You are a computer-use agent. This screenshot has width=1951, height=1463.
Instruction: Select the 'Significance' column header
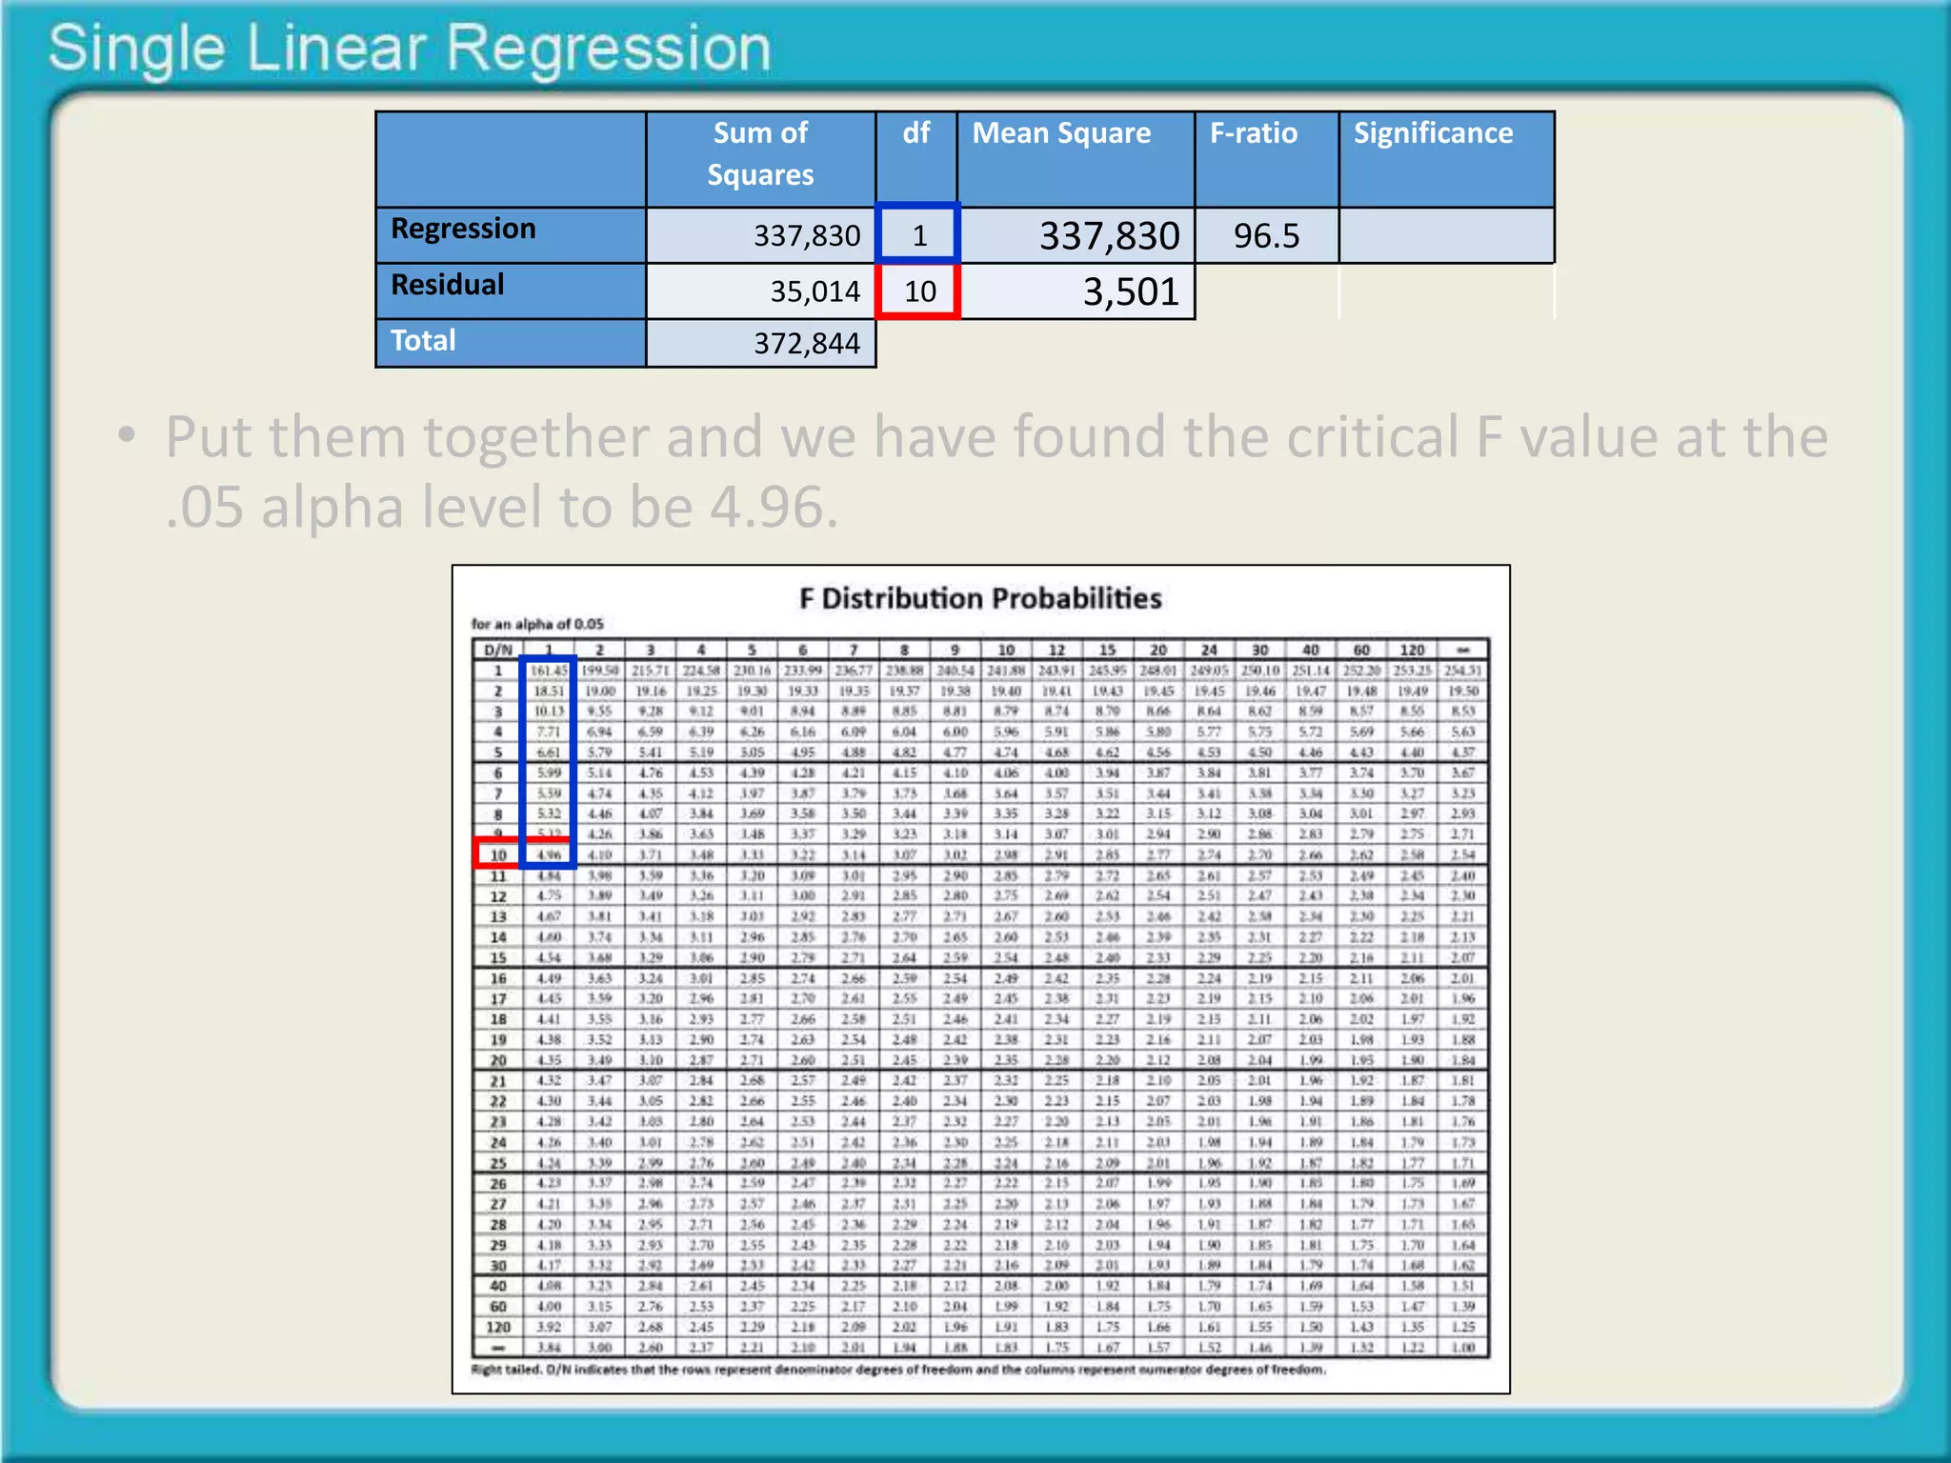tap(1434, 133)
